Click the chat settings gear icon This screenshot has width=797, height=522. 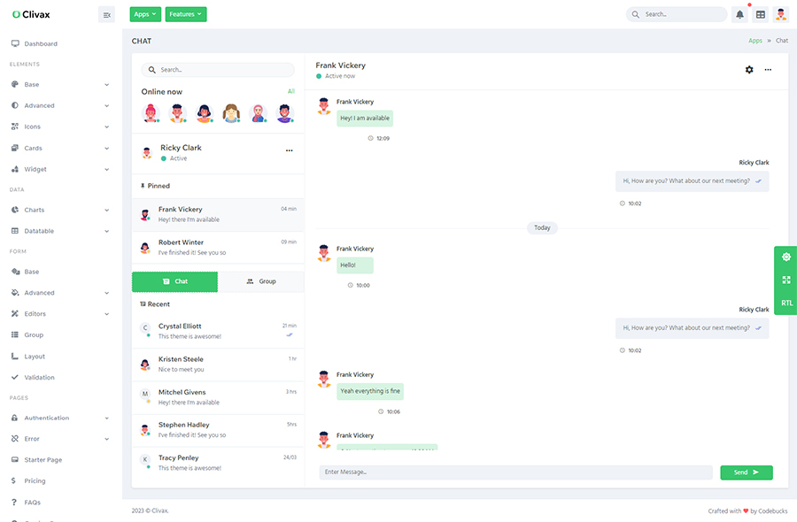[x=749, y=70]
